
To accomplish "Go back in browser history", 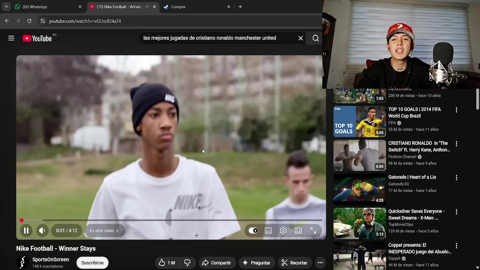I will click(7, 21).
